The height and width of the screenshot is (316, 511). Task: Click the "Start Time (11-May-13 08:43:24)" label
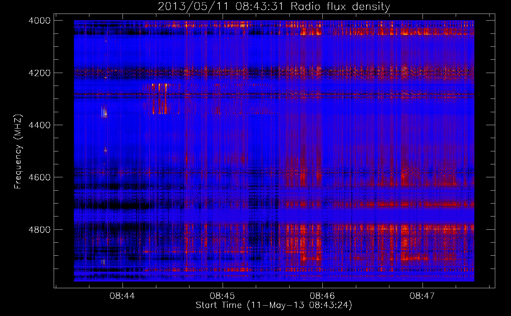[274, 305]
